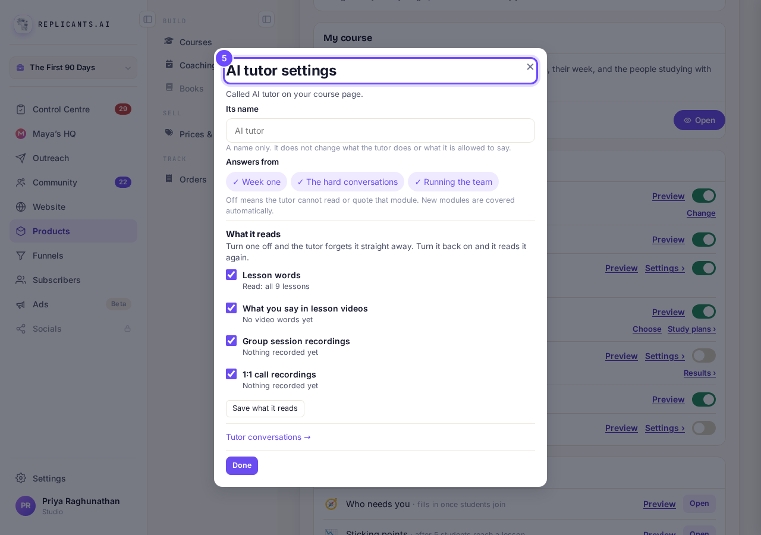Close the AI tutor settings dialog
The image size is (761, 535).
coord(530,67)
